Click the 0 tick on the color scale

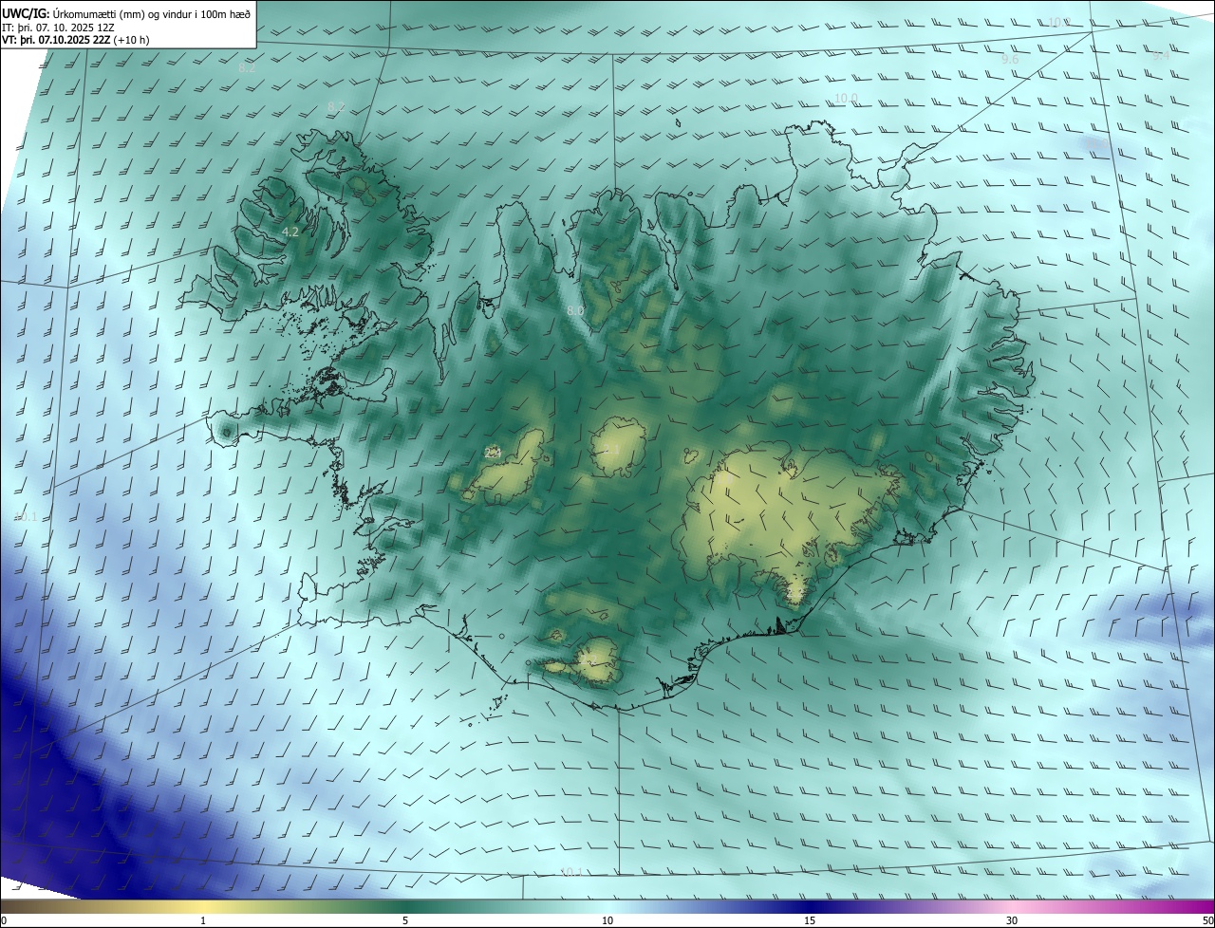pyautogui.click(x=4, y=921)
